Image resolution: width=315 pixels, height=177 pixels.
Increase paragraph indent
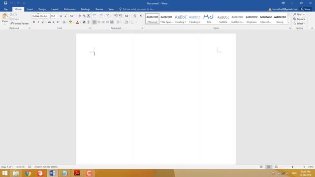pyautogui.click(x=120, y=16)
